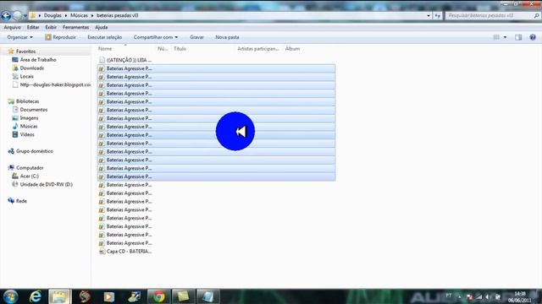Expand the arrow after Músicas breadcrumb
Viewport: 542px width, 304px height.
(92, 15)
